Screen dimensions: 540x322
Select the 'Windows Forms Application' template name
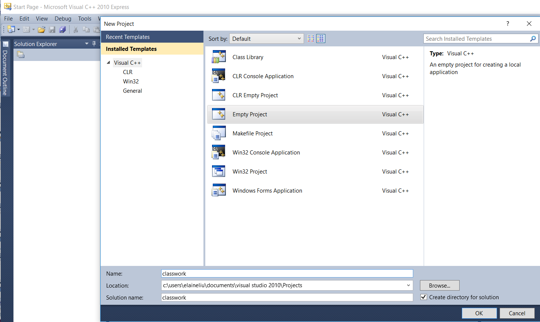[267, 190]
